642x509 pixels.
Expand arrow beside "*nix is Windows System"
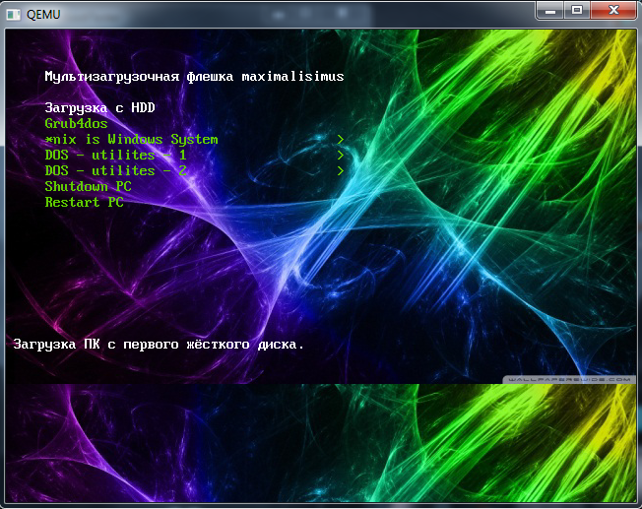pyautogui.click(x=341, y=140)
